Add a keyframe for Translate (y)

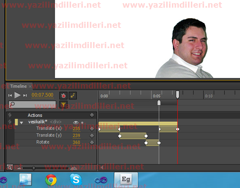click(x=92, y=135)
